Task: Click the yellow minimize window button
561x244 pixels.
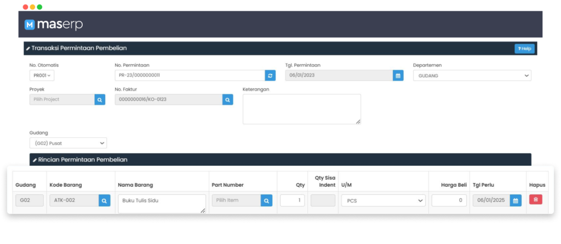Action: point(32,7)
